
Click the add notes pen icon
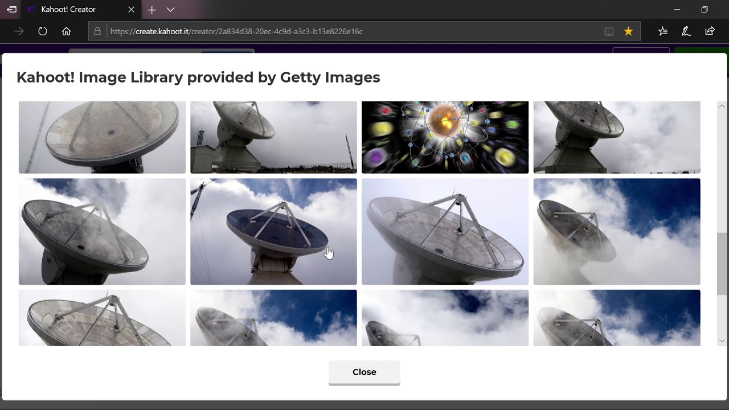click(x=686, y=31)
